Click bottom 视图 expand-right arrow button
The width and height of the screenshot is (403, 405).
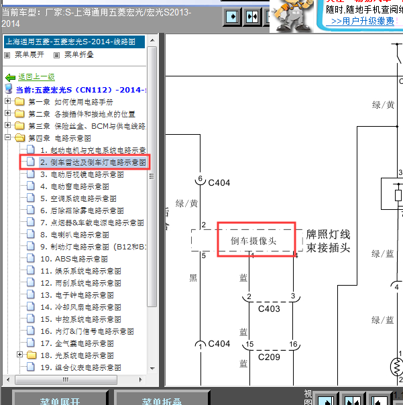[x=327, y=400]
